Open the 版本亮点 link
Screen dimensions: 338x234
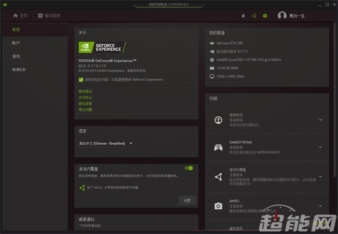[x=85, y=91]
